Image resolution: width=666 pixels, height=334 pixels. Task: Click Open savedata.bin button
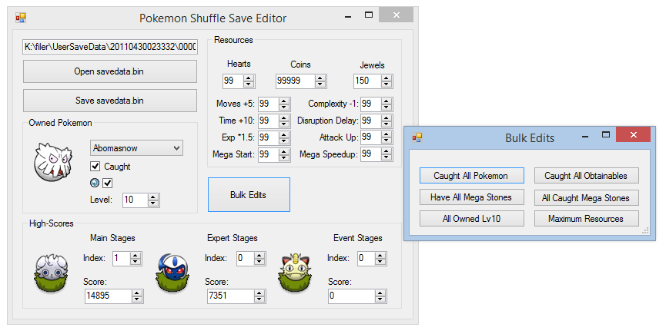109,71
